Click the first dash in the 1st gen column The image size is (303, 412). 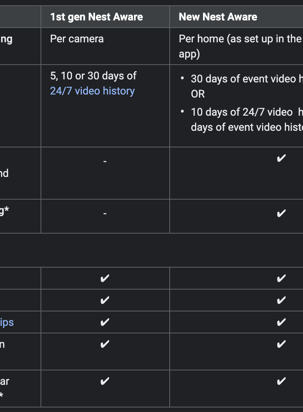pyautogui.click(x=105, y=161)
